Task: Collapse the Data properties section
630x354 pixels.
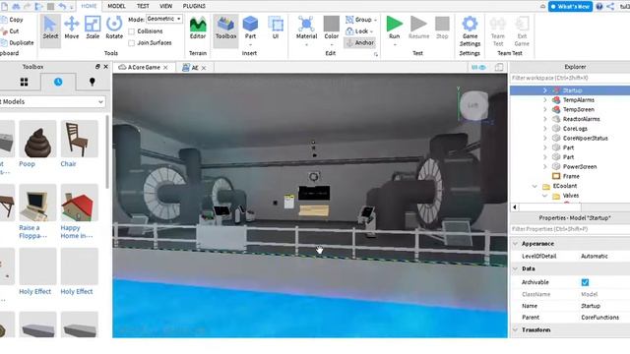Action: tap(516, 268)
